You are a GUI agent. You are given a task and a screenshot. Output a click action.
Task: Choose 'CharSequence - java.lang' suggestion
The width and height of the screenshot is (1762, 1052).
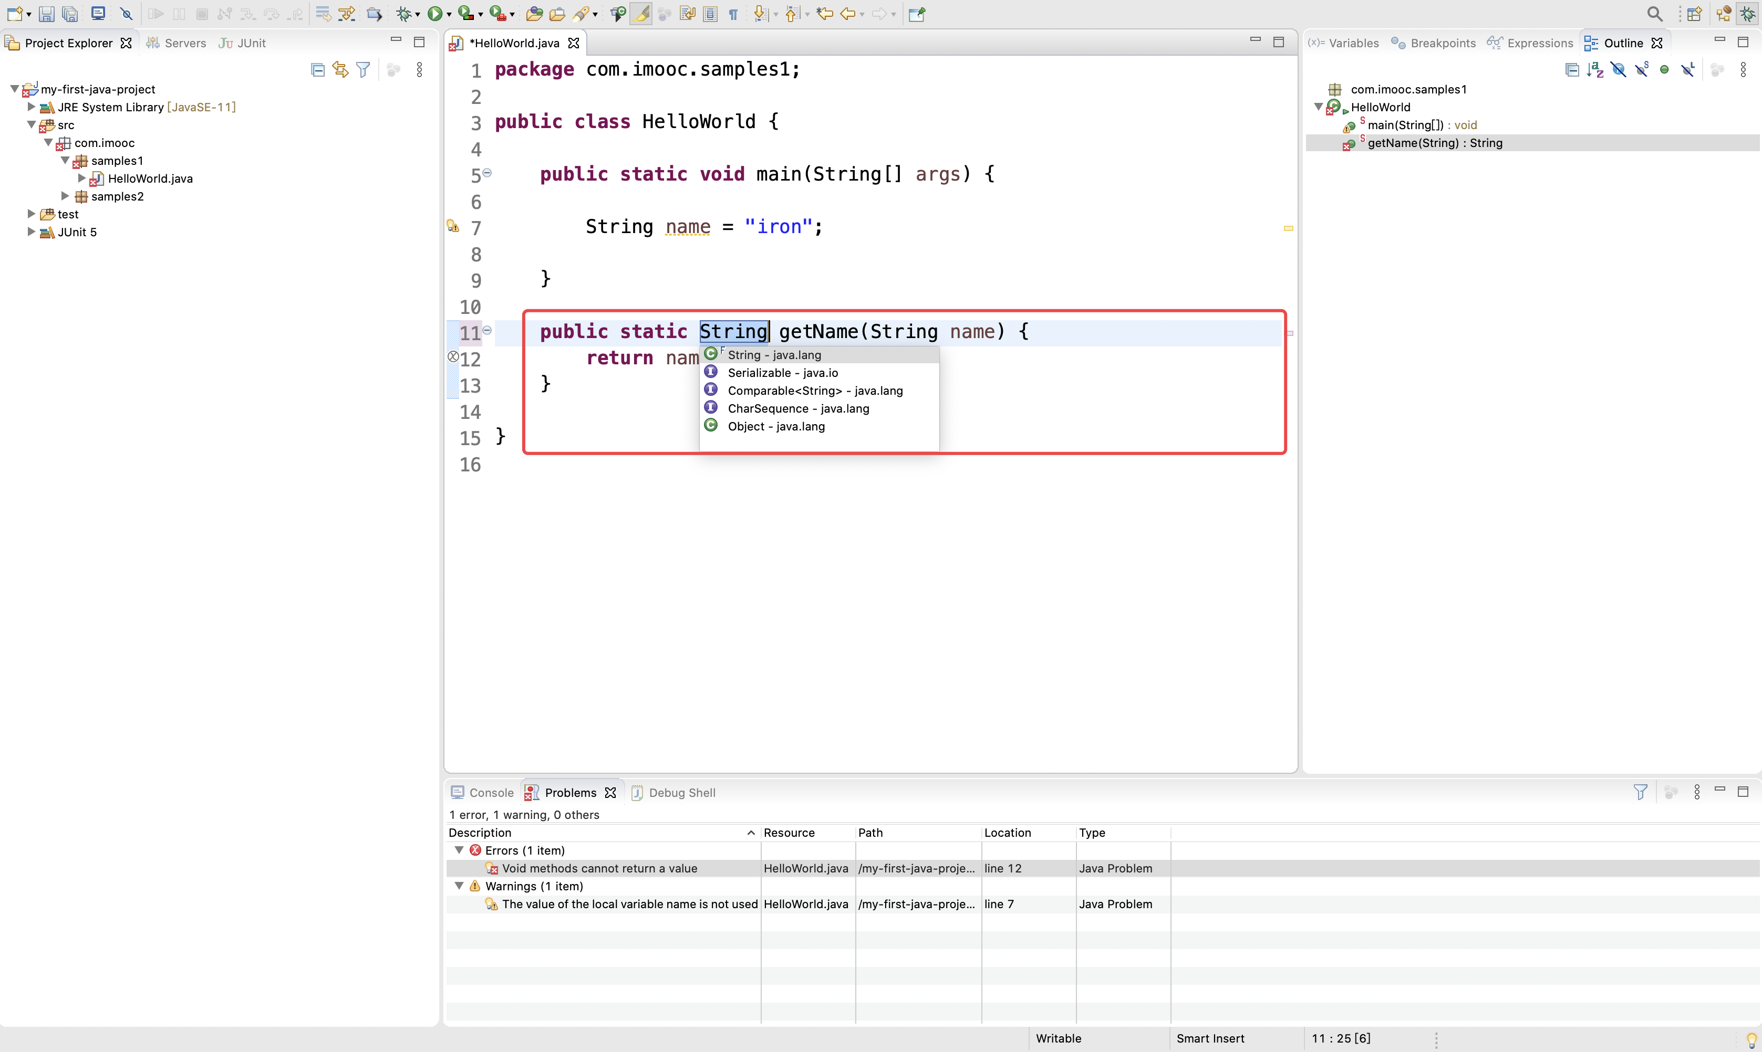(x=820, y=408)
